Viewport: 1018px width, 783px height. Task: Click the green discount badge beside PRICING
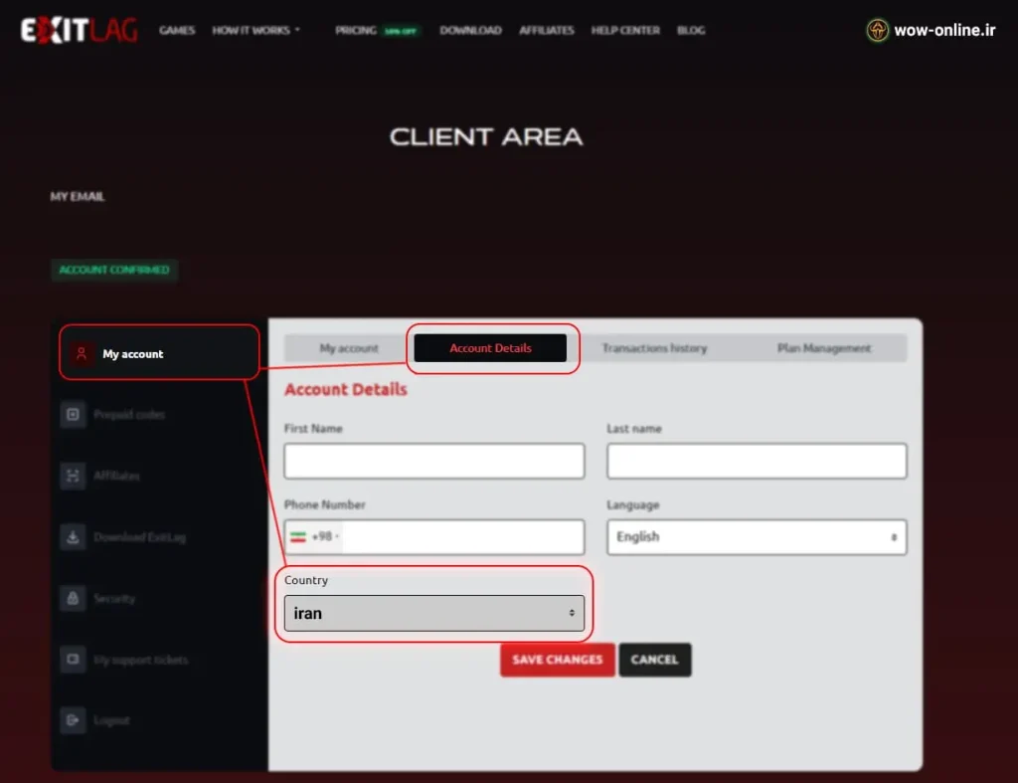(x=401, y=31)
